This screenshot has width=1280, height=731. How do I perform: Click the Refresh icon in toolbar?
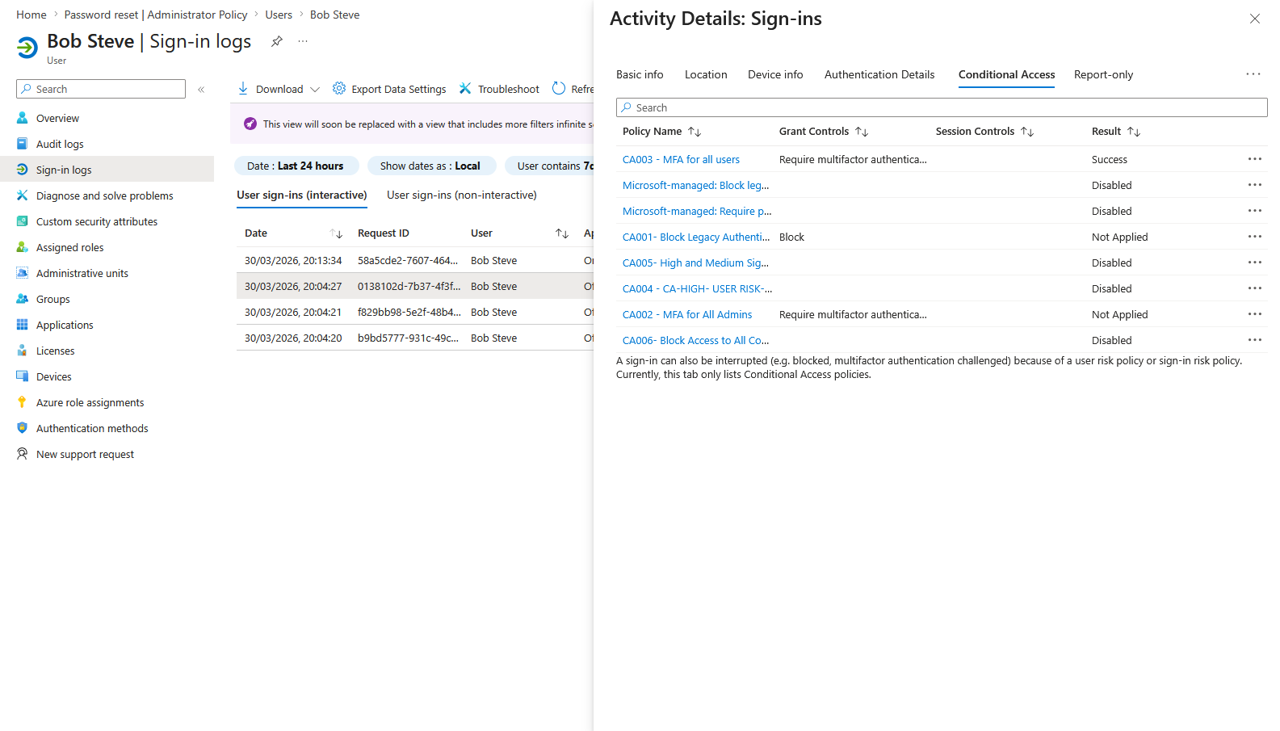click(x=559, y=88)
